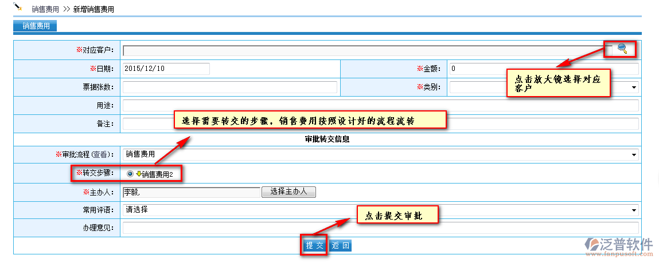
Task: Click the pen icon beside the breadcrumb
Action: 17,7
